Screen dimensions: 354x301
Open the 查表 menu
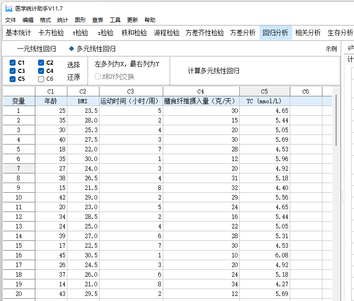coord(98,20)
